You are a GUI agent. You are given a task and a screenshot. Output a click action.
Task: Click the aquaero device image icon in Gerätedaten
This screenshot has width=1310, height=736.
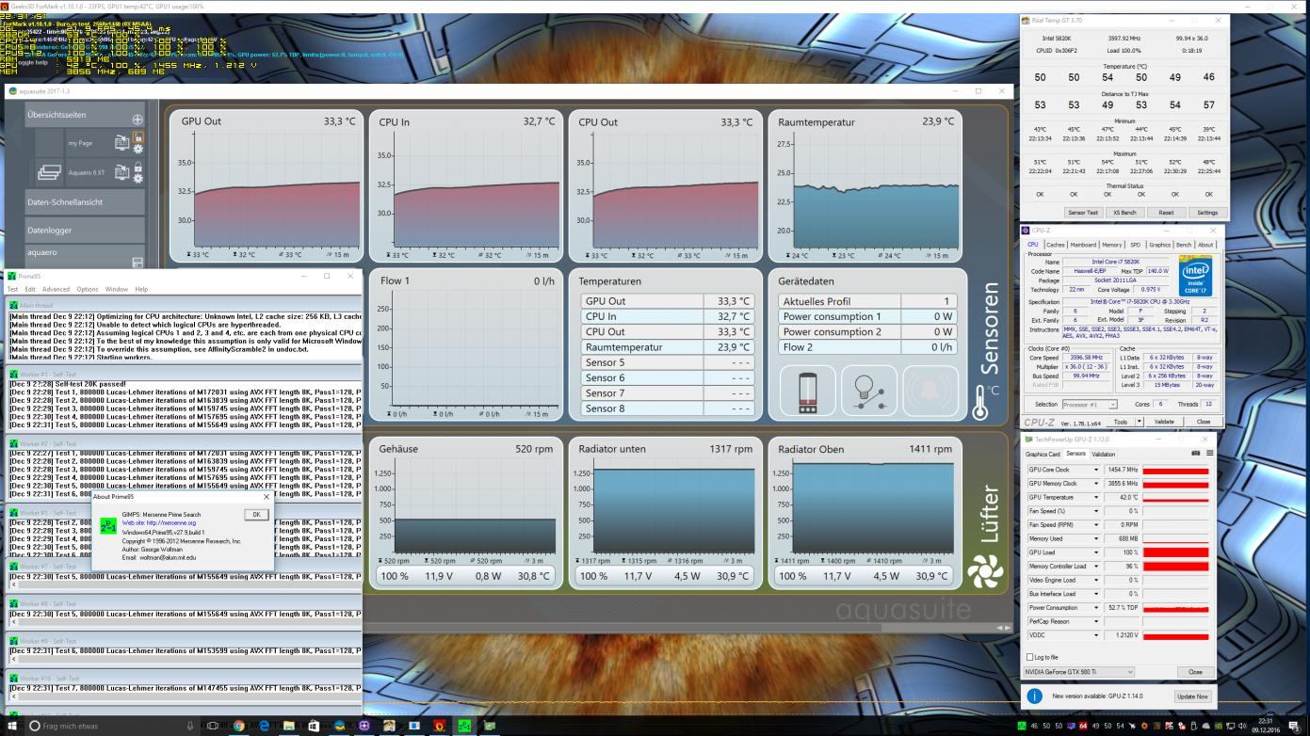tap(807, 390)
